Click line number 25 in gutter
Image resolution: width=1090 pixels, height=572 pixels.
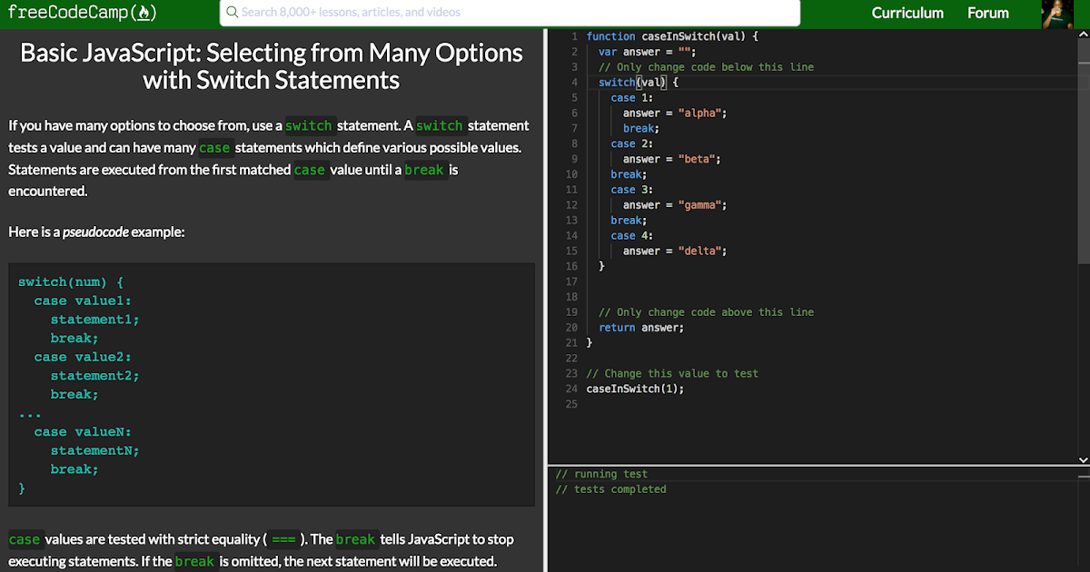[x=571, y=404]
